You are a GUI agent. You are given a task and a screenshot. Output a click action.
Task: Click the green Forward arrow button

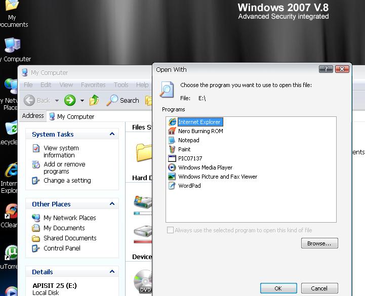point(70,100)
